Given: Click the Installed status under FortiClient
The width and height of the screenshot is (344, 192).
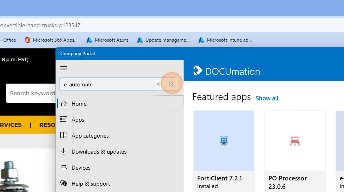Looking at the screenshot, I should coord(208,186).
